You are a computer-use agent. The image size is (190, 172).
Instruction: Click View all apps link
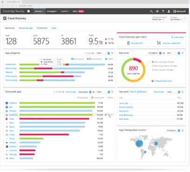click(71, 92)
